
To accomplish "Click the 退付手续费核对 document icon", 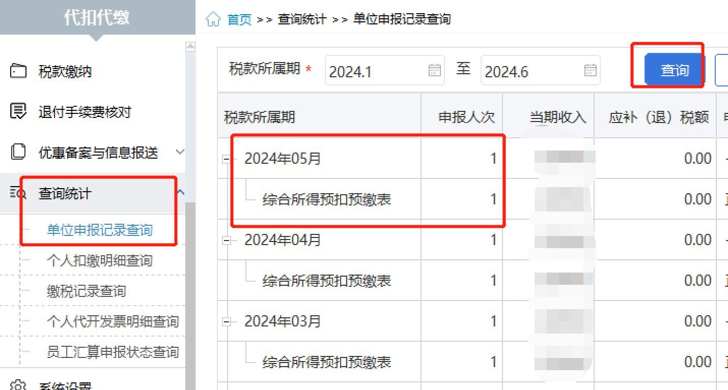I will pyautogui.click(x=18, y=111).
